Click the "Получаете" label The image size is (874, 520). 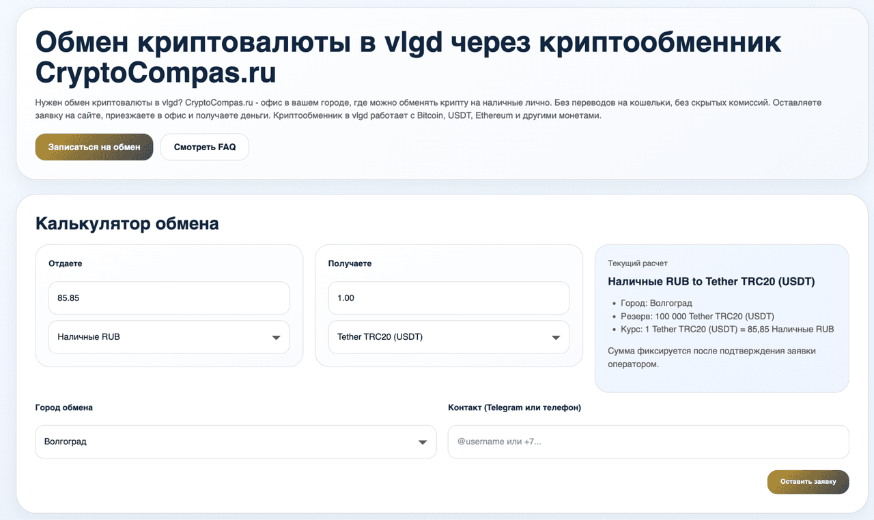(350, 263)
